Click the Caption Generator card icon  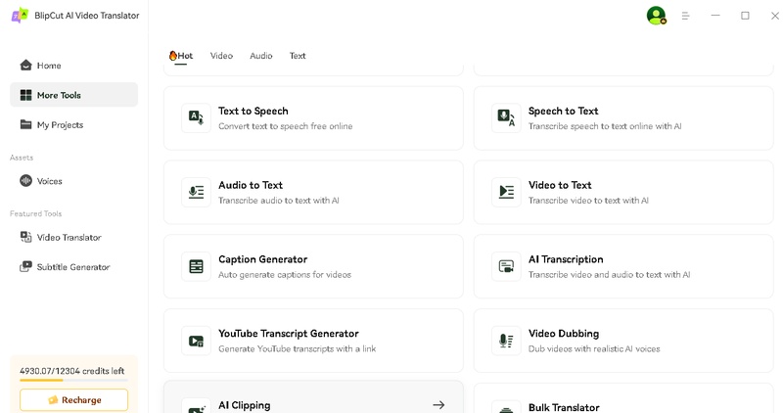coord(196,266)
